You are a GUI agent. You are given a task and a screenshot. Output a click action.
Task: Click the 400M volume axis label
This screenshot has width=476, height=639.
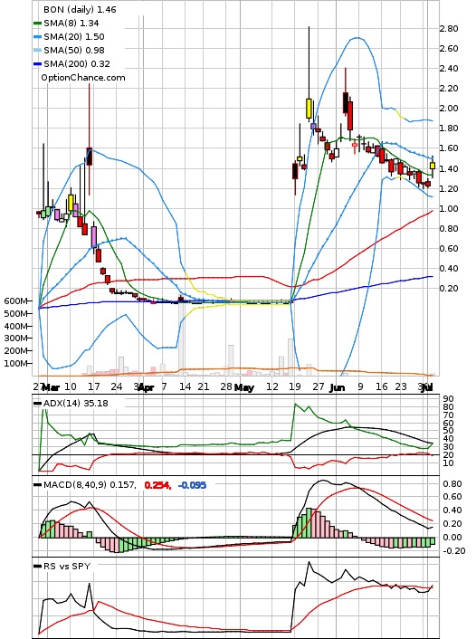[16, 326]
